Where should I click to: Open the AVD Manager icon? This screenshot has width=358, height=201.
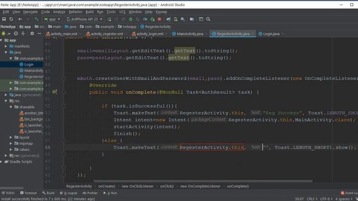tap(176, 20)
